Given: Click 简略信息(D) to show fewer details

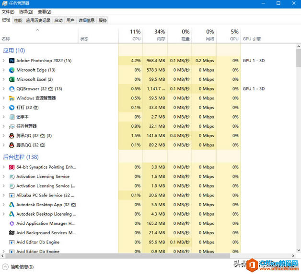Looking at the screenshot, I should (22, 267).
